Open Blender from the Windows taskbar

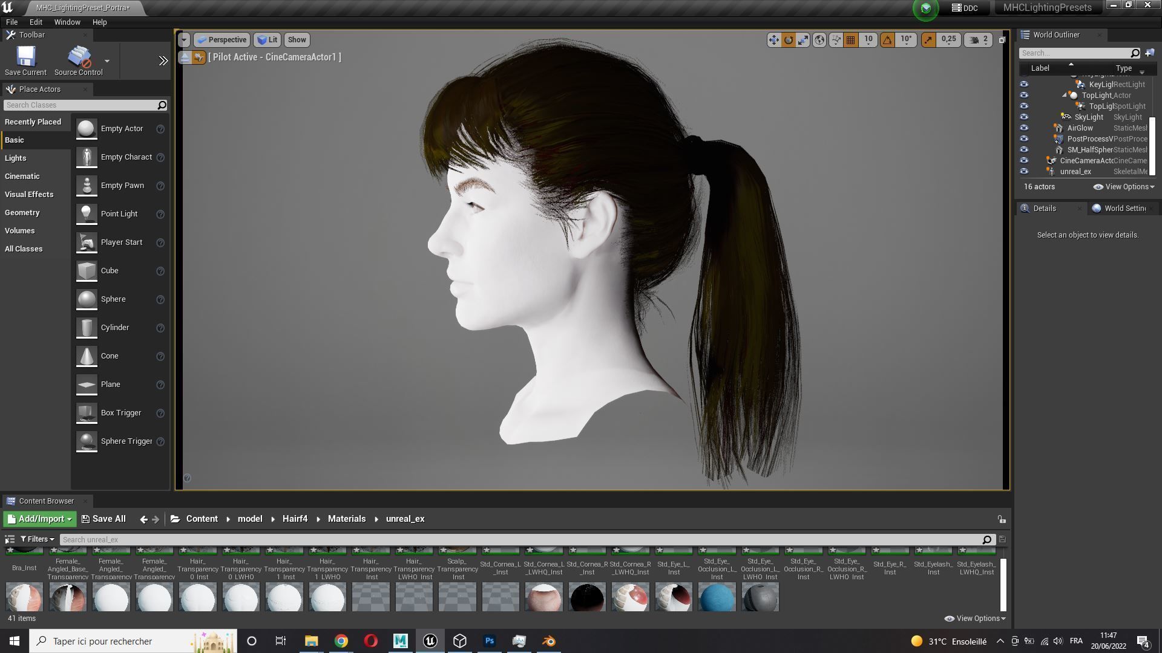click(549, 641)
